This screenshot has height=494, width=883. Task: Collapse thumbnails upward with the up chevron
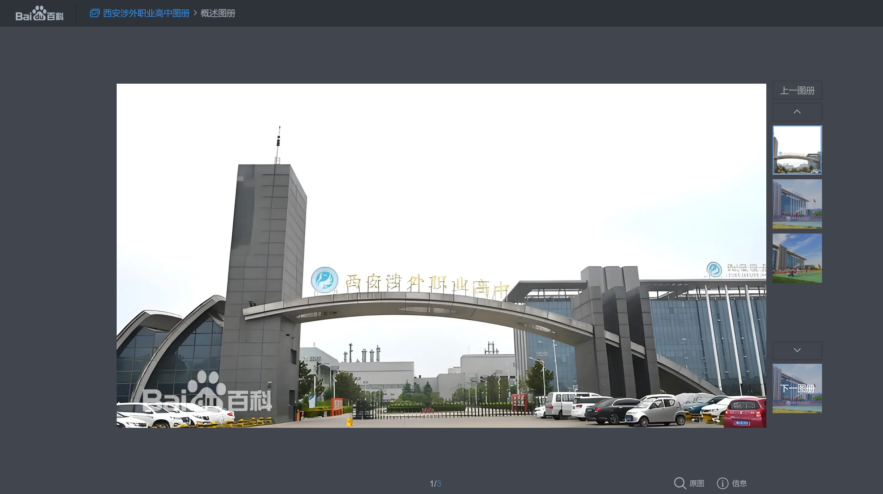(x=797, y=112)
